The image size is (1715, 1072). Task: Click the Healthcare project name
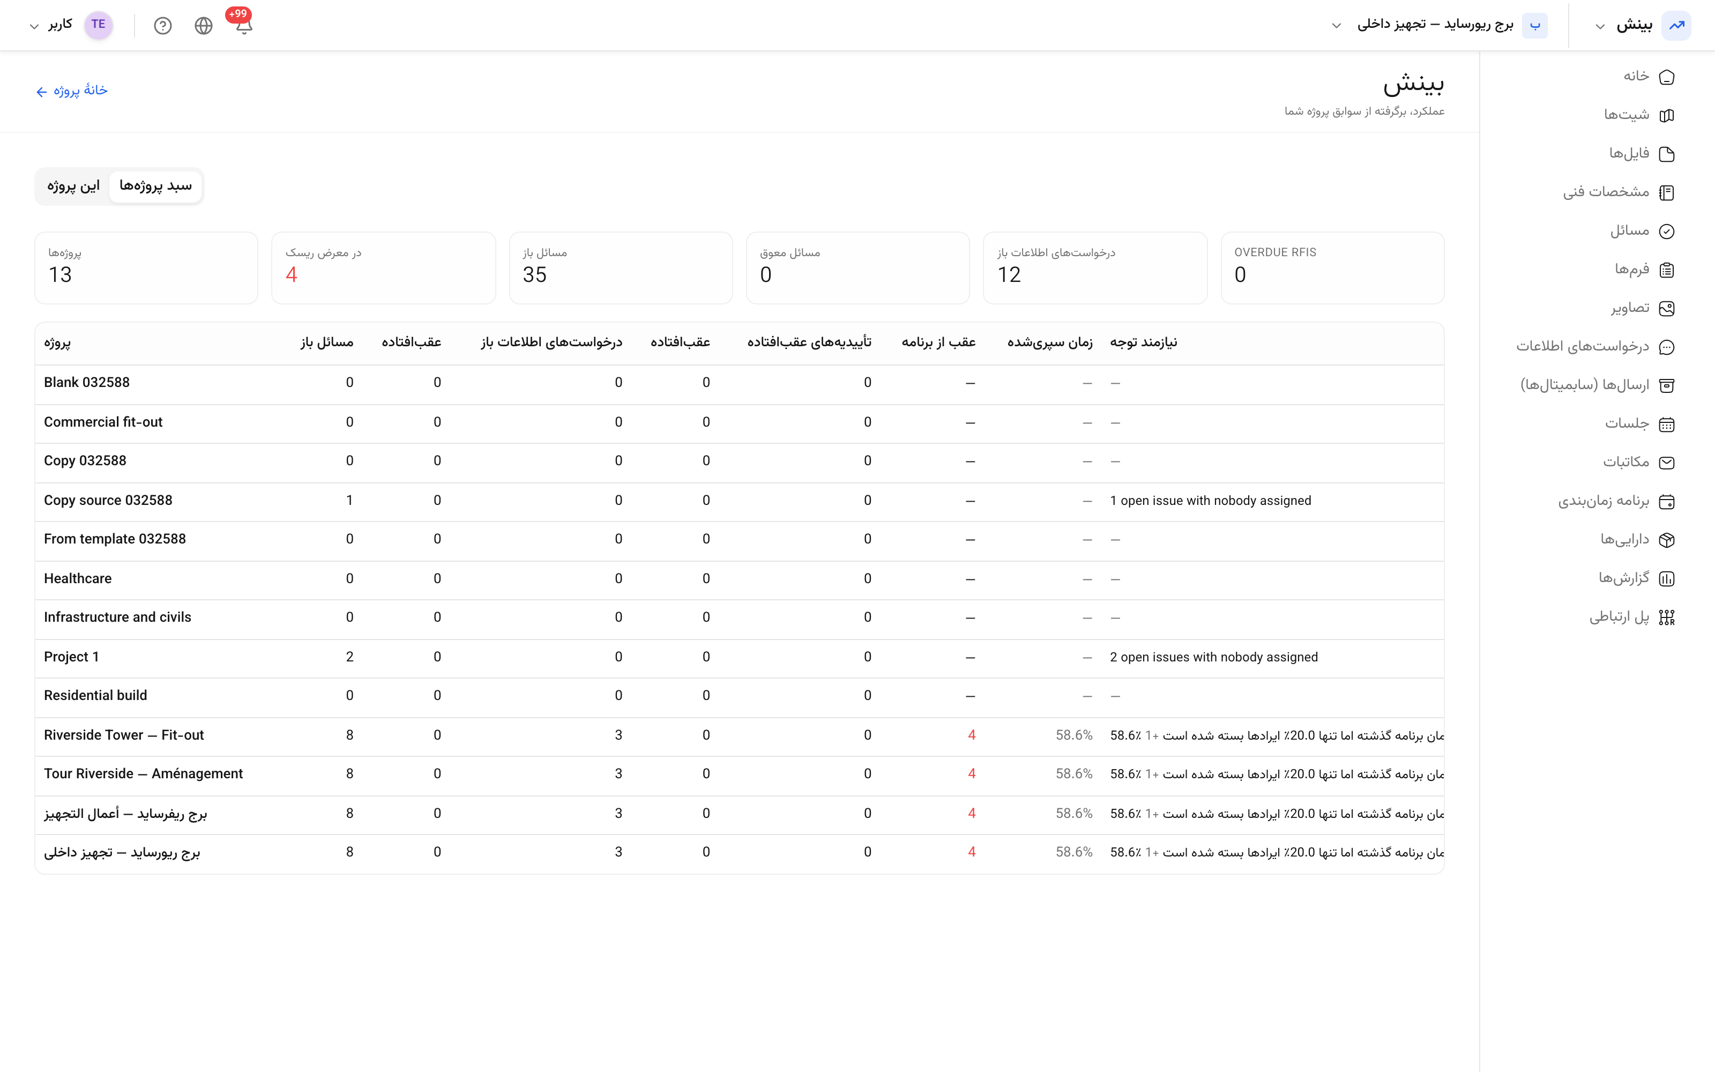point(78,578)
